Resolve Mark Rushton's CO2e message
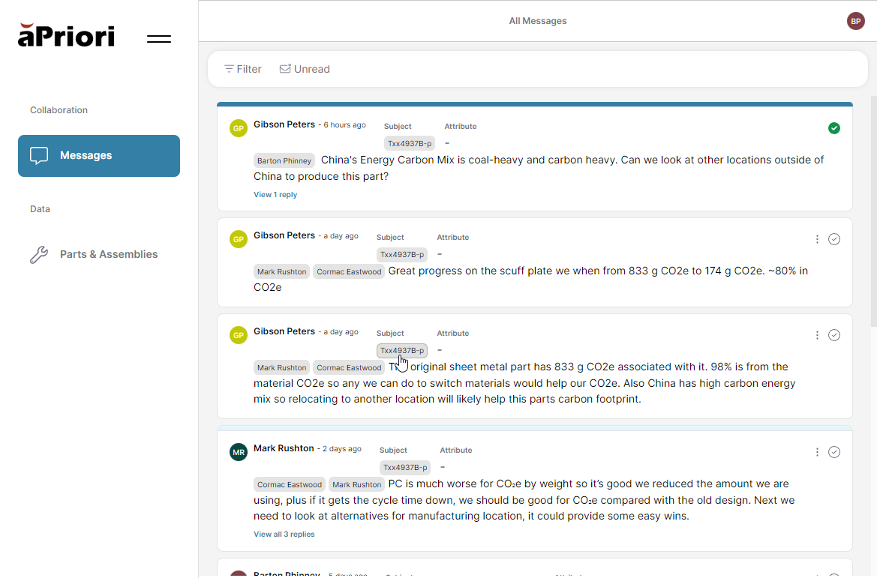 coord(834,452)
